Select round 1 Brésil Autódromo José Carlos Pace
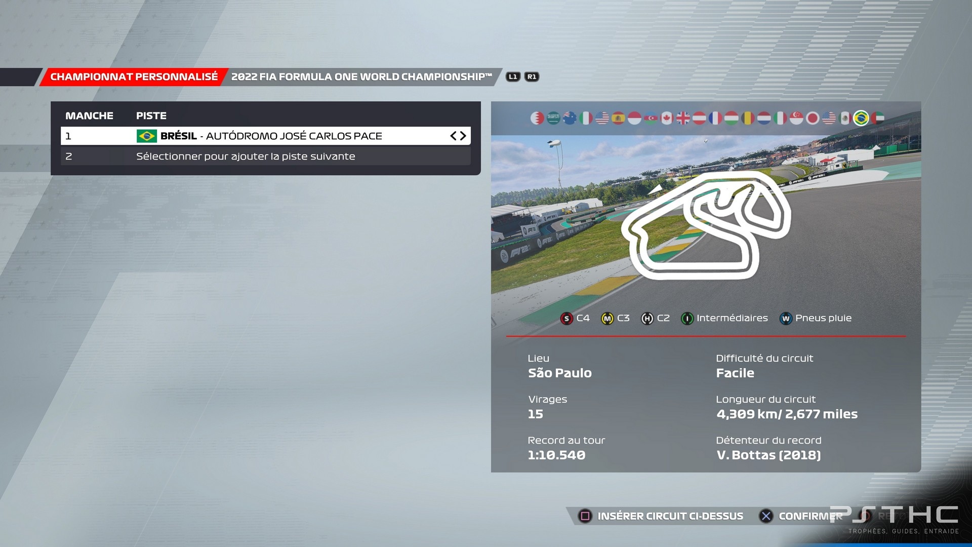The image size is (972, 547). pyautogui.click(x=266, y=136)
